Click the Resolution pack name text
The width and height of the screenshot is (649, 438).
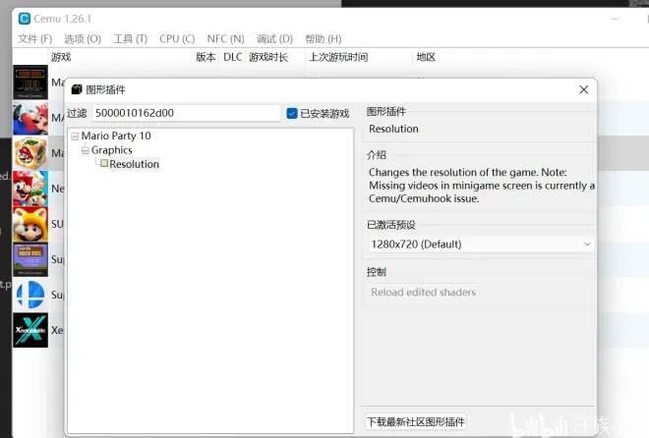[x=393, y=129]
